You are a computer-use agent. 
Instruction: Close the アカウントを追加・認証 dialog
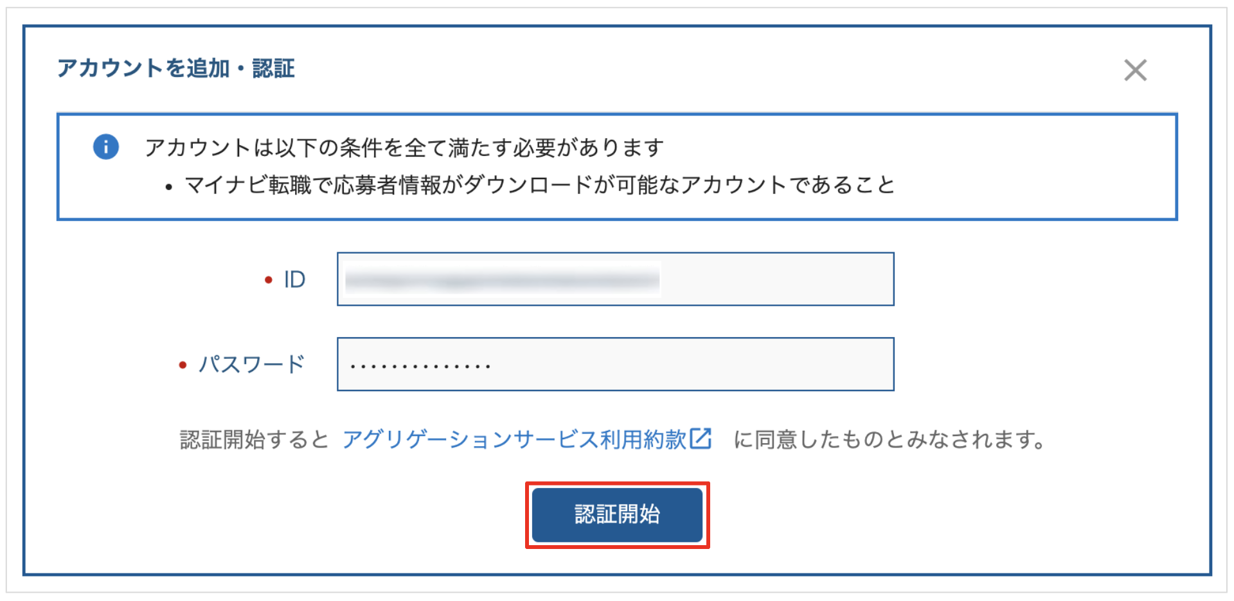pos(1135,70)
